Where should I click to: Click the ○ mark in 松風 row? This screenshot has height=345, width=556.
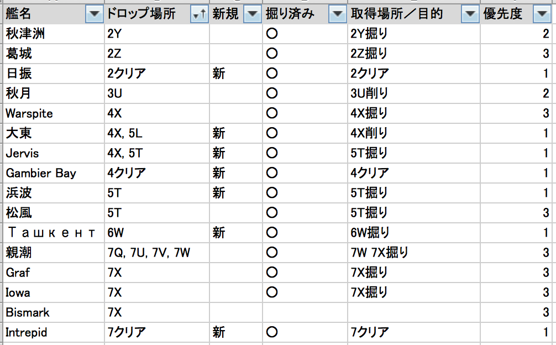click(x=272, y=213)
